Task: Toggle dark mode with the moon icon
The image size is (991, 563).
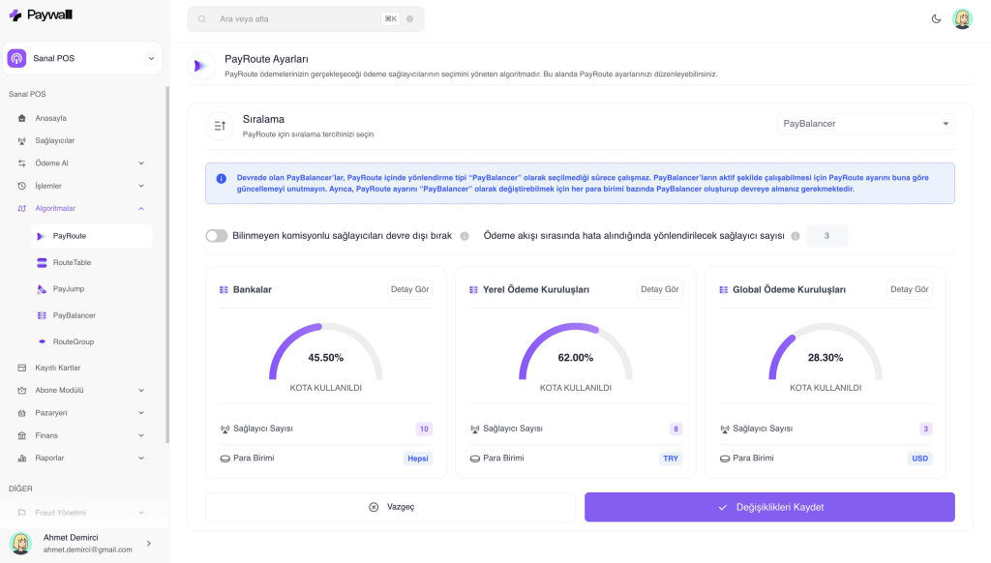Action: [x=936, y=18]
